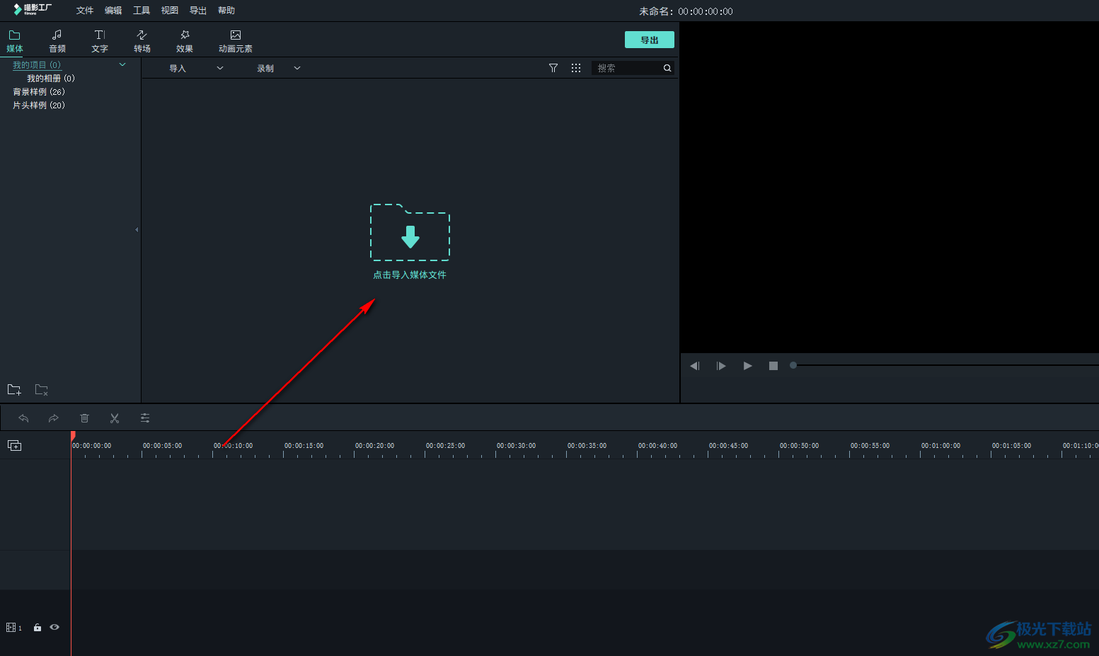
Task: Click the search magnifier icon
Action: [x=667, y=68]
